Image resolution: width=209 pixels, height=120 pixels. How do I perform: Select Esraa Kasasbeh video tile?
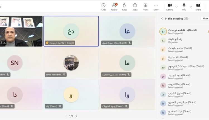[71, 63]
